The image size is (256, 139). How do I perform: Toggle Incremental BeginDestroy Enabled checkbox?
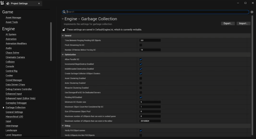click(141, 64)
